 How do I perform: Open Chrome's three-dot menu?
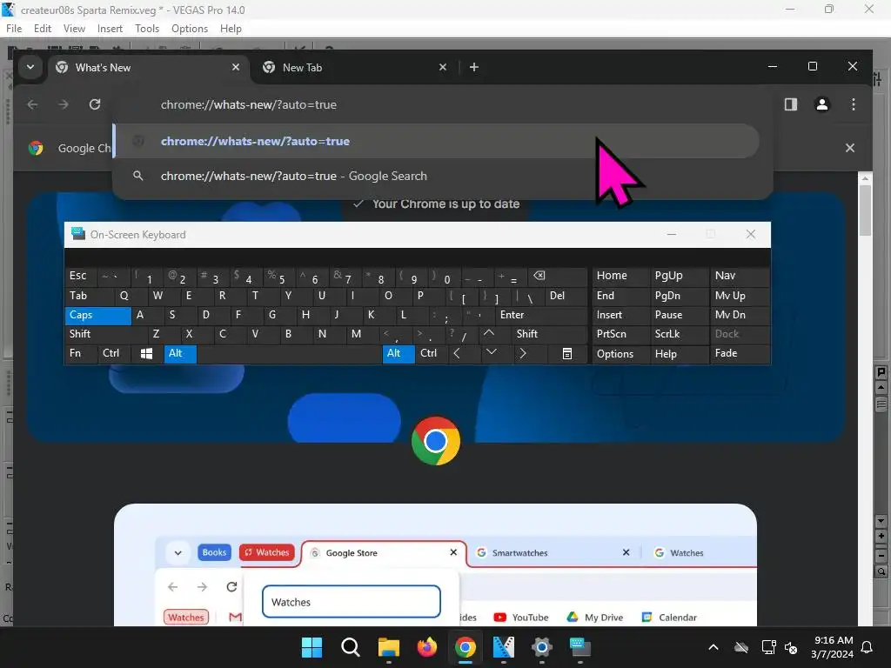click(x=853, y=104)
